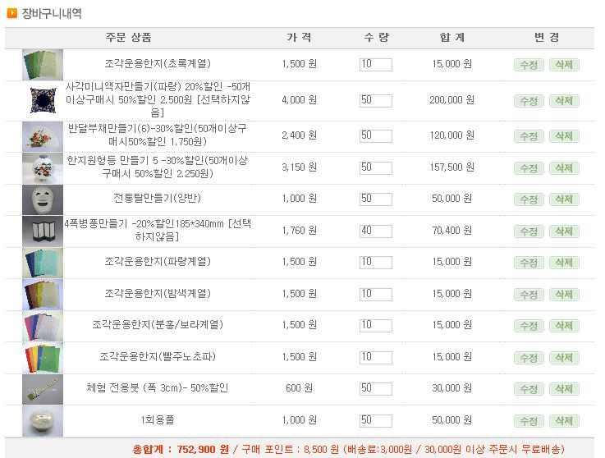The width and height of the screenshot is (605, 458).
Task: Focus the quantity field for 4폭병풍만들기
Action: 376,231
